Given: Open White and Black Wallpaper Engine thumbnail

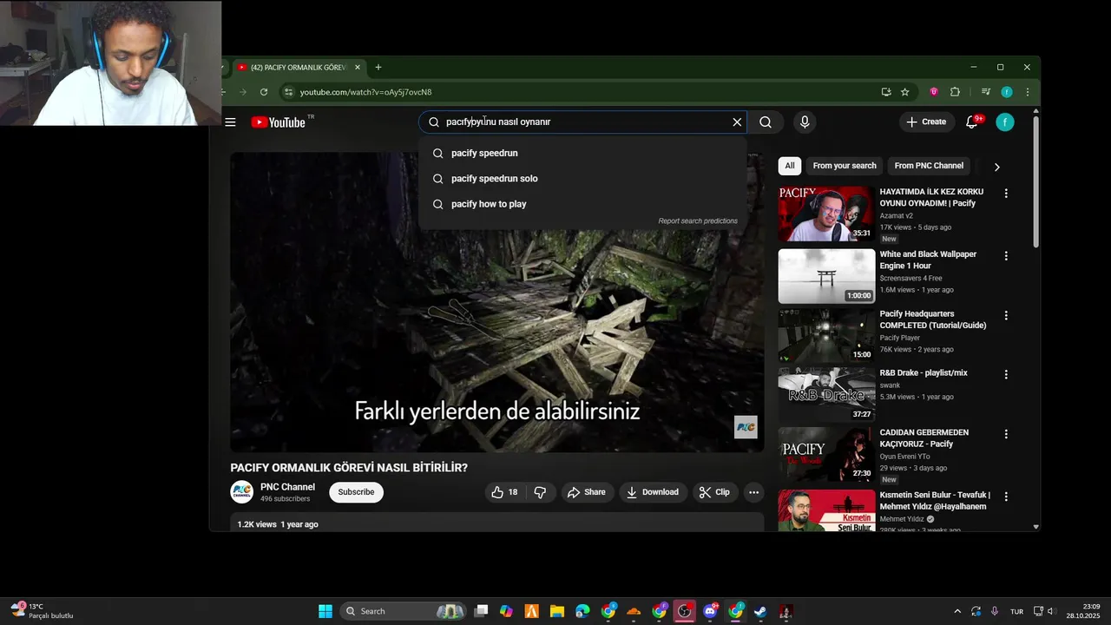Looking at the screenshot, I should coord(826,276).
